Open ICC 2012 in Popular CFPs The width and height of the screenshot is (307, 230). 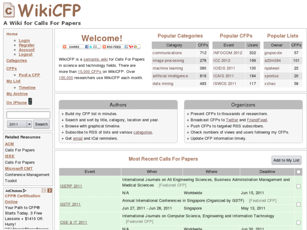(222, 61)
